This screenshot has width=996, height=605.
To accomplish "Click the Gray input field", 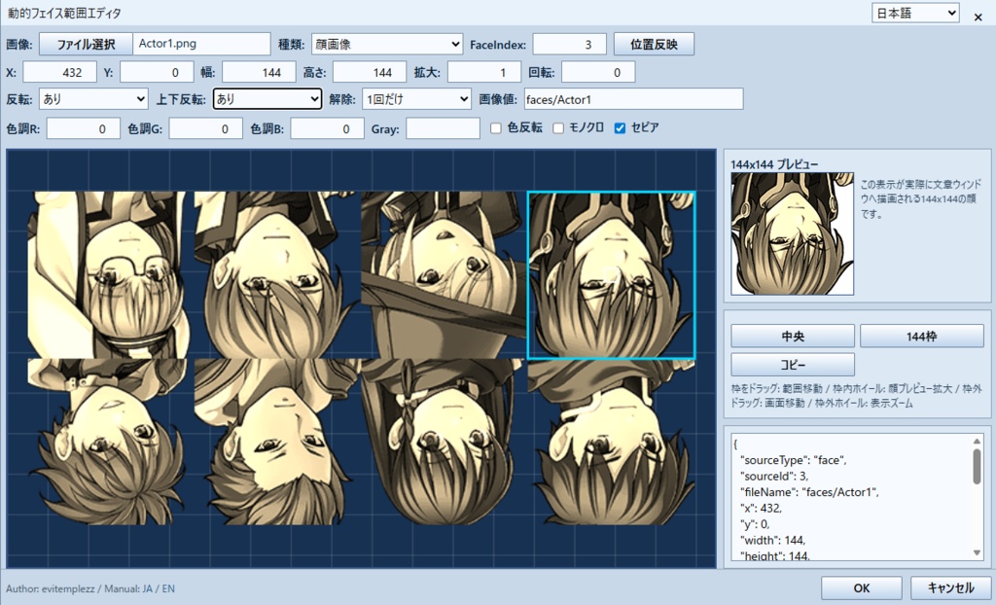I will (x=443, y=128).
